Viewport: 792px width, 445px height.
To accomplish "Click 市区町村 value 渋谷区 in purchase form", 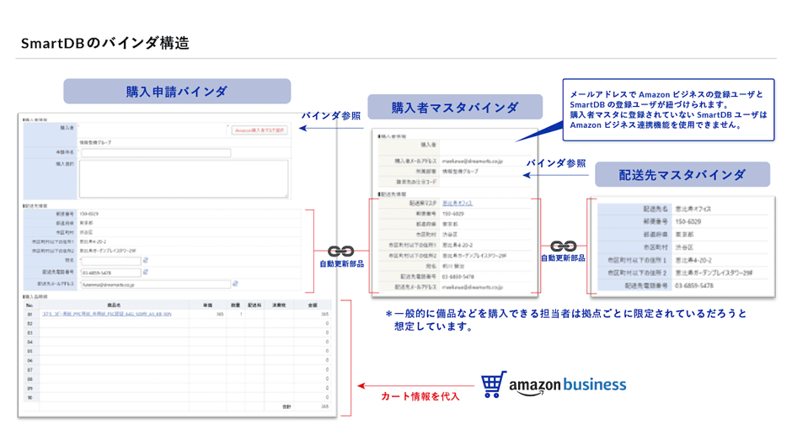I will coord(87,232).
